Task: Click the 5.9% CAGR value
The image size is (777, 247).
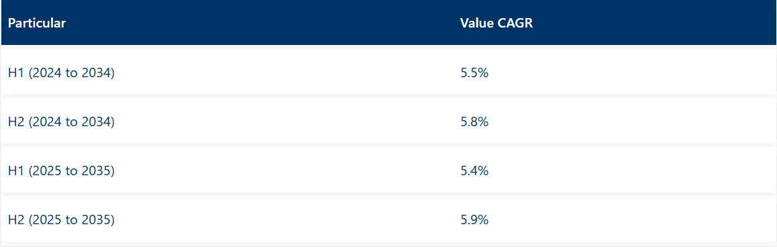Action: [474, 219]
